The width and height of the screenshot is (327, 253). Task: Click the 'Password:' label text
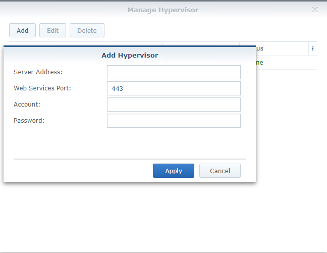pos(29,121)
